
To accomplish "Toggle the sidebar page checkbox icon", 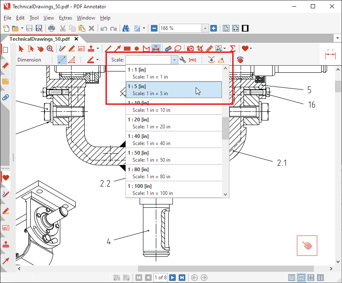I will tap(6, 50).
